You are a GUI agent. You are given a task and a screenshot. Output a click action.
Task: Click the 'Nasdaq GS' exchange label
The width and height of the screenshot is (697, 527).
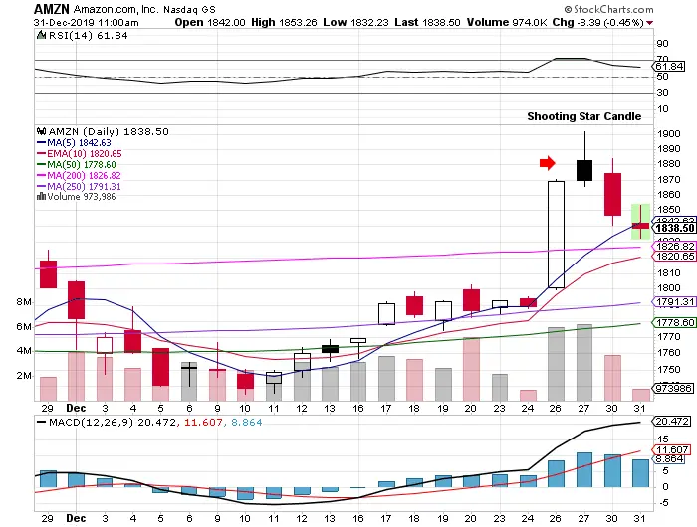[189, 9]
